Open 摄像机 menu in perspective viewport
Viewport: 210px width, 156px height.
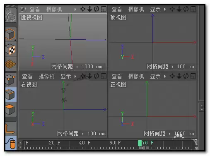tap(54, 9)
